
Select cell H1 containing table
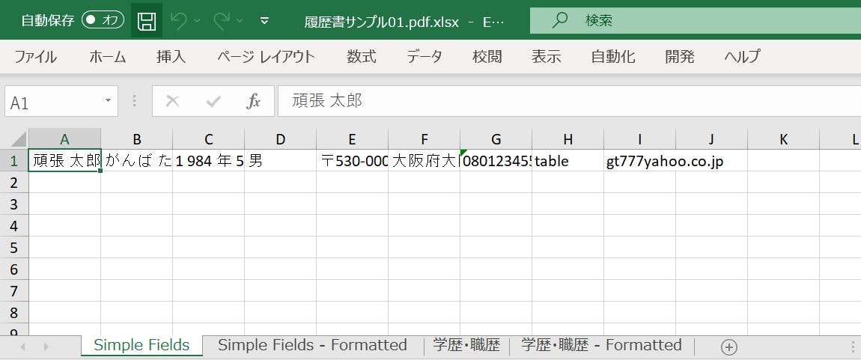coord(568,161)
